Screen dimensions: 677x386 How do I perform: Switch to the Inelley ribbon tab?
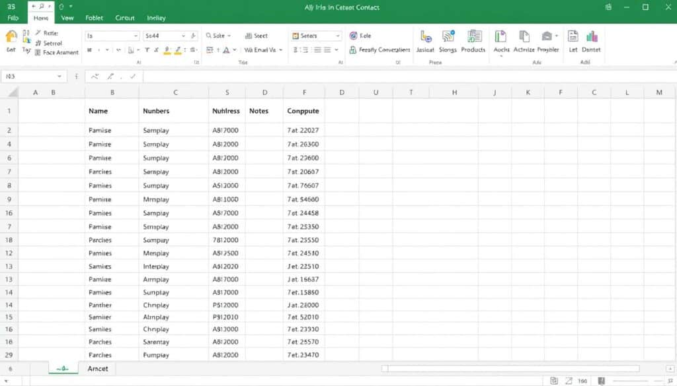point(156,18)
